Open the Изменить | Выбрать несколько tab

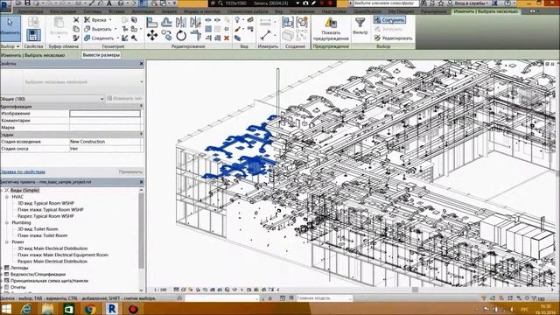click(x=486, y=11)
